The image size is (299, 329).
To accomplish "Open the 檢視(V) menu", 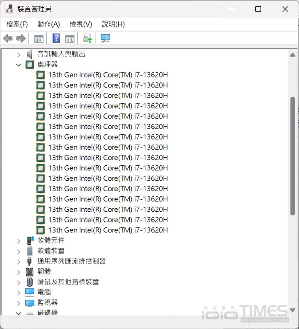I will 81,24.
